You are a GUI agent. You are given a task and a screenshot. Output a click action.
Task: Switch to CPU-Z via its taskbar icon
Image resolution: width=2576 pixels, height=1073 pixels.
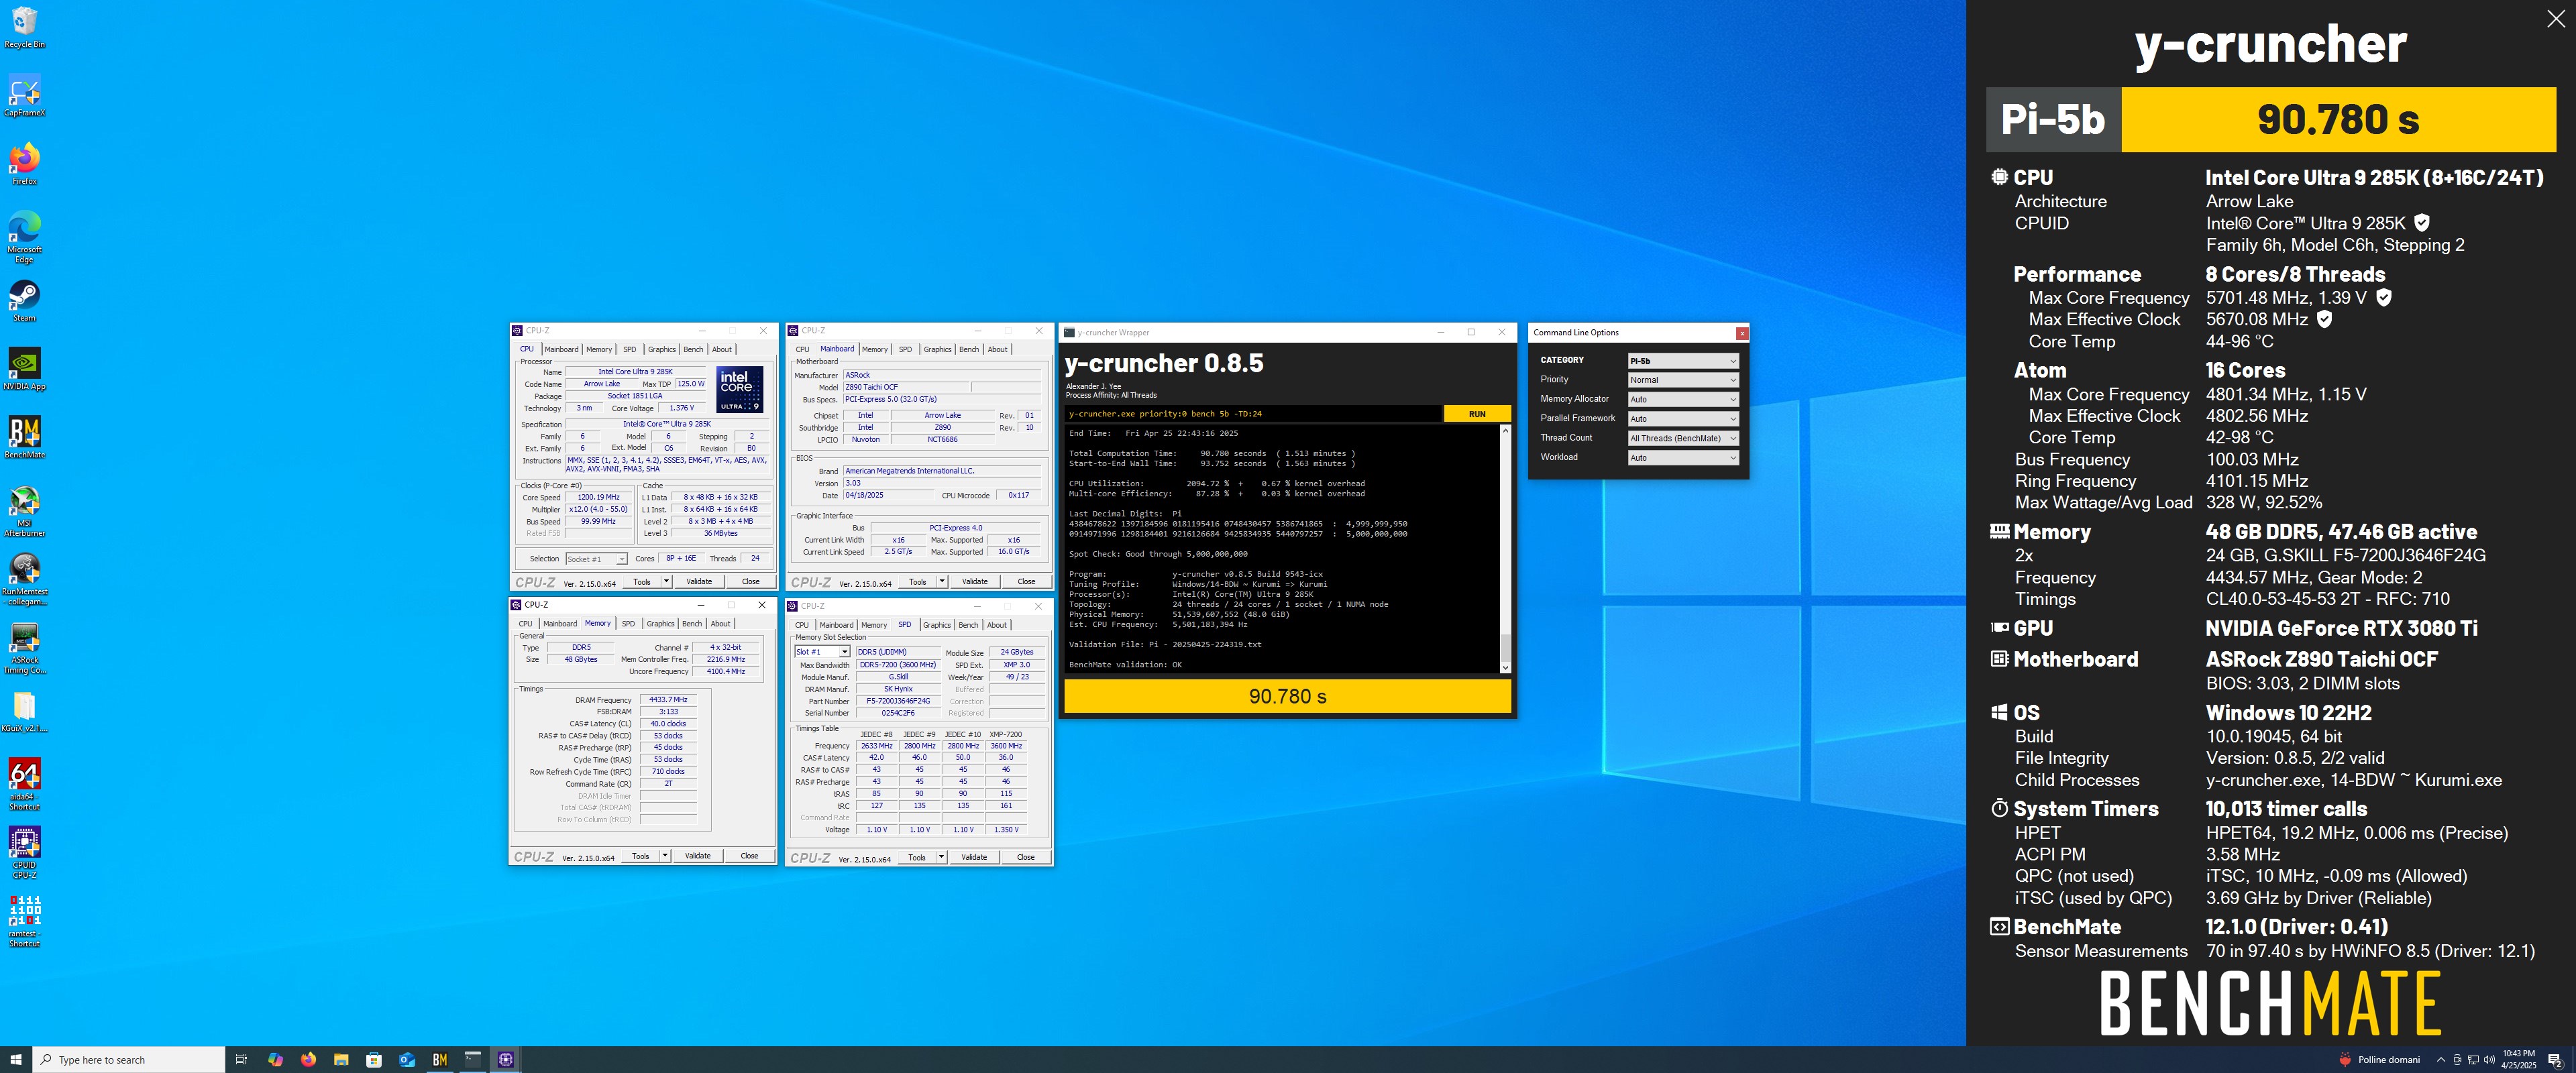point(506,1059)
